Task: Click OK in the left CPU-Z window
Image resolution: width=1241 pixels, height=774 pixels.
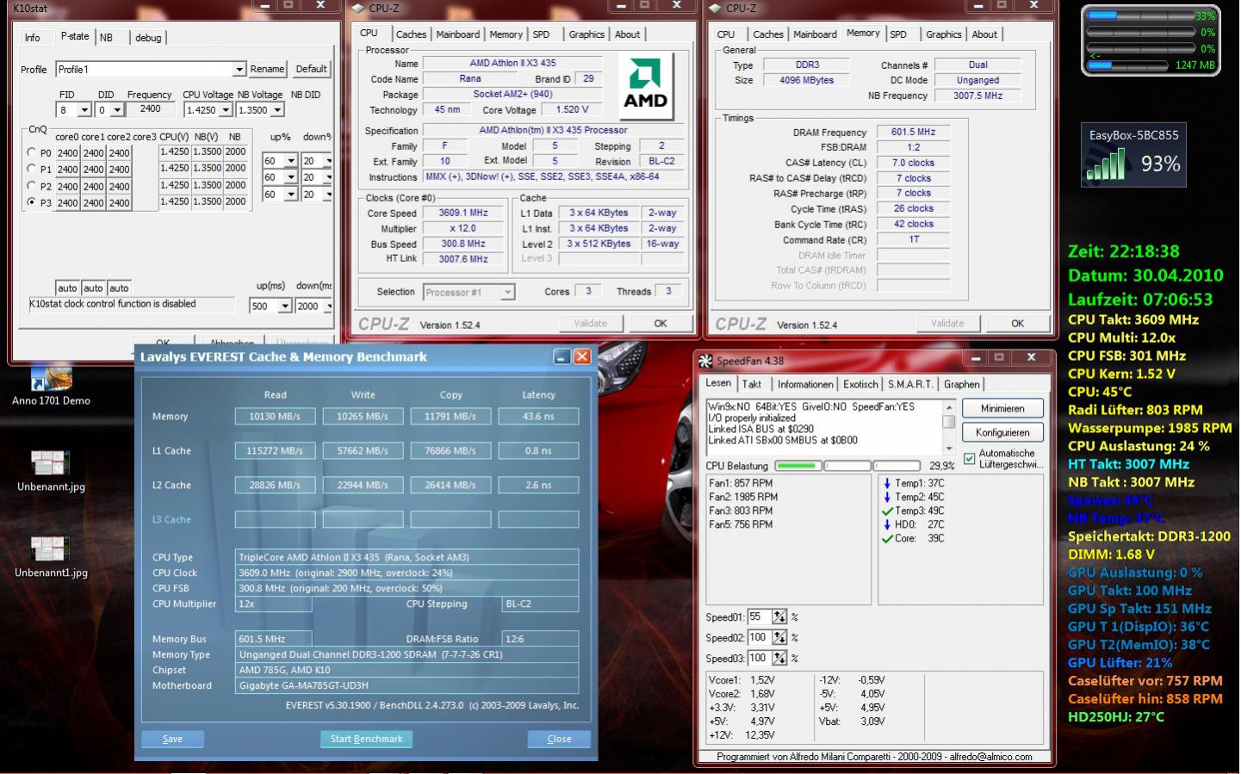Action: pyautogui.click(x=661, y=324)
